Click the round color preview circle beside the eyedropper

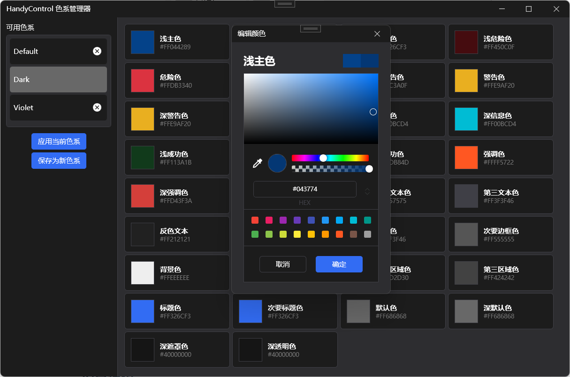tap(277, 163)
